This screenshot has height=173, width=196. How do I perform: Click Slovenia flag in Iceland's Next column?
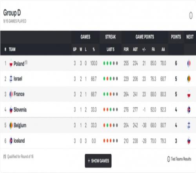[189, 141]
